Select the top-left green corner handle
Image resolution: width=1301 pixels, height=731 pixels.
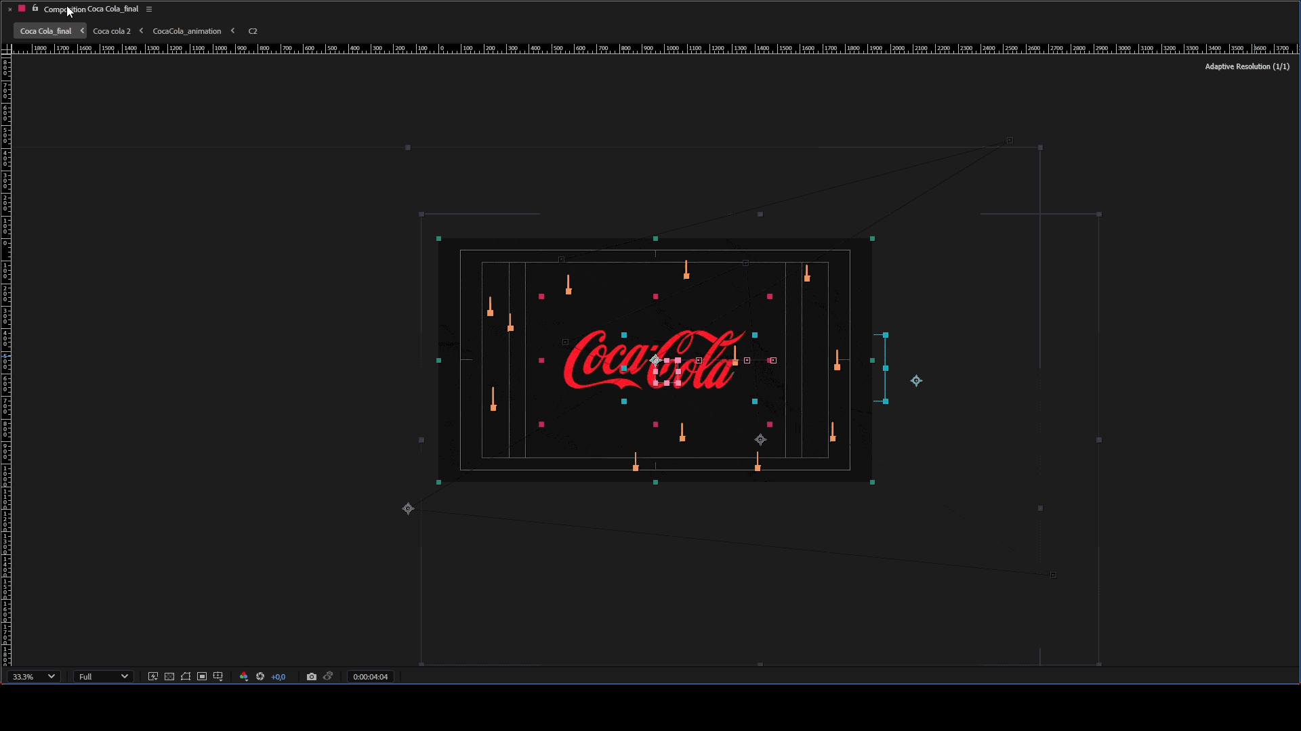coord(439,239)
